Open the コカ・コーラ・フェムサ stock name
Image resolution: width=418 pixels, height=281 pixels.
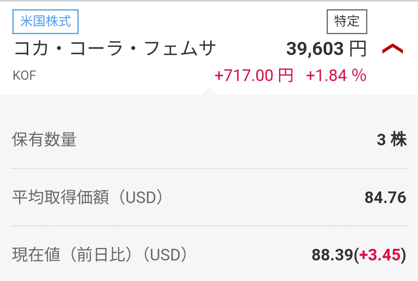point(115,48)
